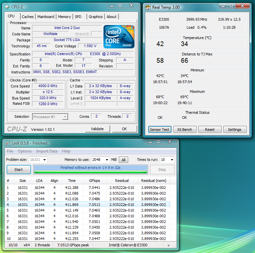Click the Rated FSB value 1280.0 MHz
Image resolution: width=255 pixels, height=253 pixels.
[x=48, y=104]
